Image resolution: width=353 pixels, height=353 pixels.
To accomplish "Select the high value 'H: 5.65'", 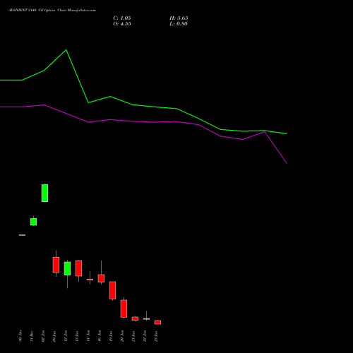I will pos(179,18).
